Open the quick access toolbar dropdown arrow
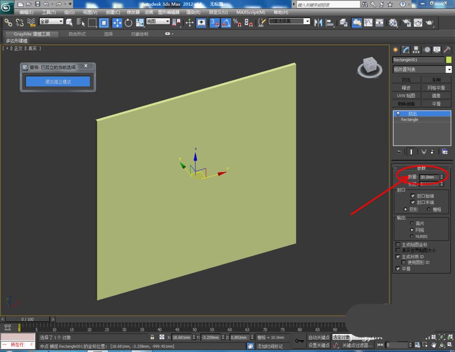455x352 pixels. 70,4
